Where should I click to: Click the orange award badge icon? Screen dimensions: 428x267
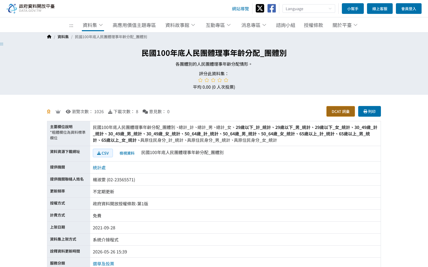click(49, 112)
